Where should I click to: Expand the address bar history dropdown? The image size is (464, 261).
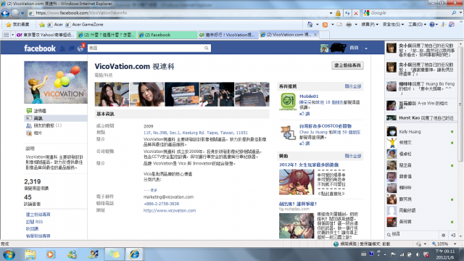pyautogui.click(x=331, y=13)
